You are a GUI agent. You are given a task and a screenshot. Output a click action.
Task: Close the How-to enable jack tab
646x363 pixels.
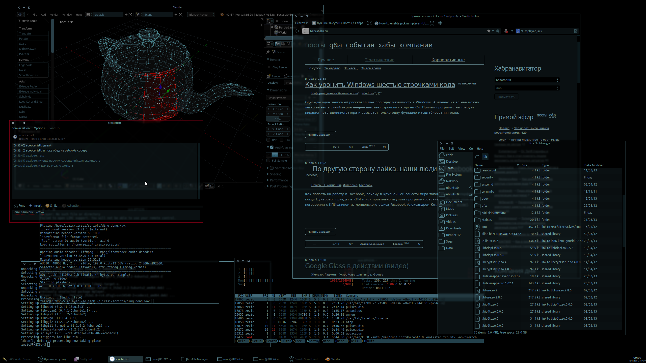(432, 23)
